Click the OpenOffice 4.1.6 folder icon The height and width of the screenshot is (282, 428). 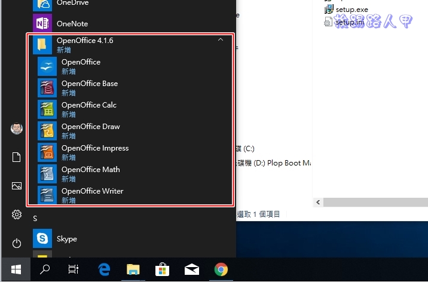[x=42, y=45]
